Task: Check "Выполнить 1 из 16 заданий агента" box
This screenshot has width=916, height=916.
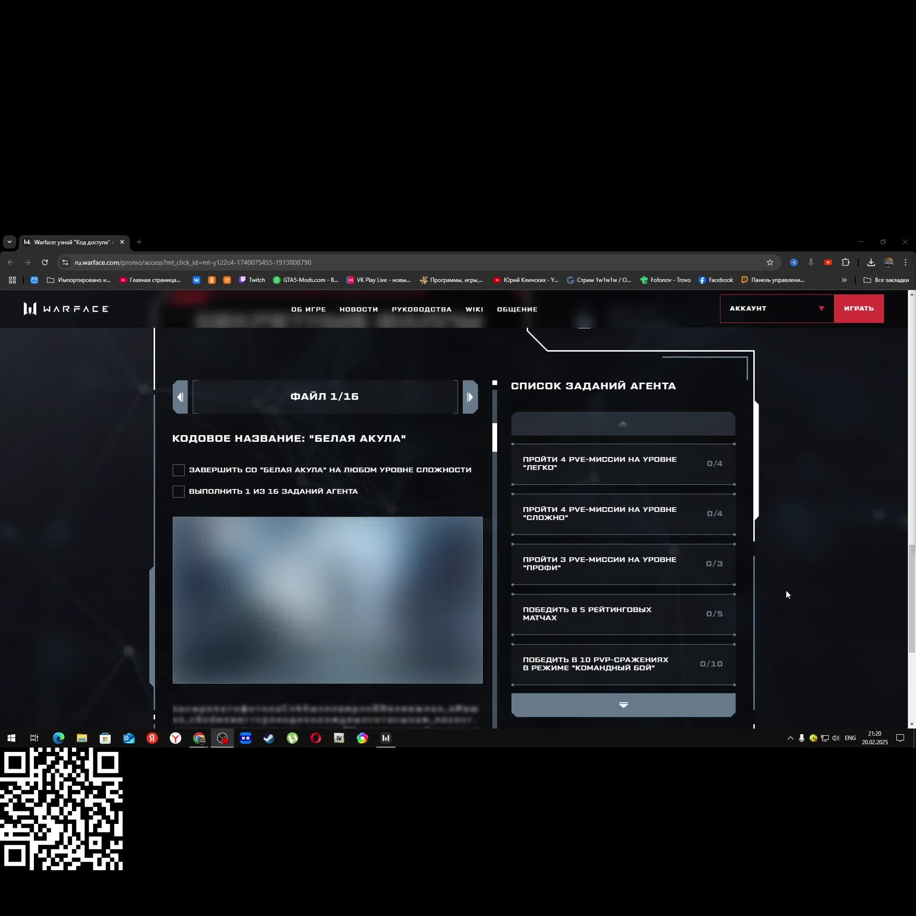Action: pos(178,491)
